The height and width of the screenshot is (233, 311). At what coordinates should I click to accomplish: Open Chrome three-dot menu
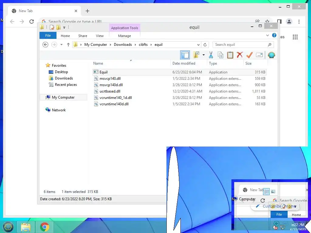[299, 22]
